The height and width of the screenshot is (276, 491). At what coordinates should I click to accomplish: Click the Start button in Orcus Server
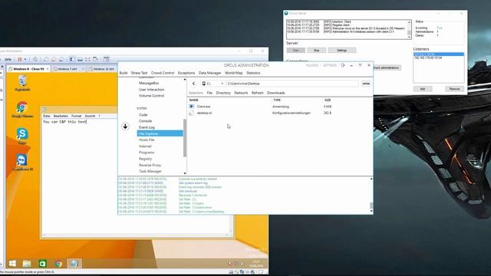295,51
